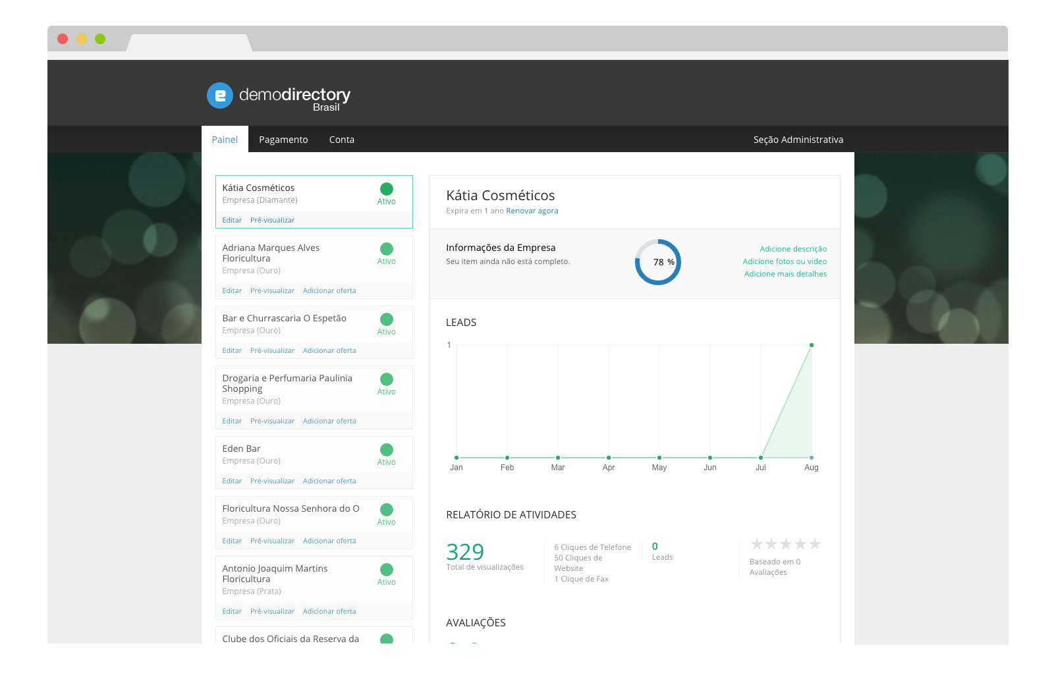Click Editar under Kátia Cosméticos
This screenshot has width=1054, height=677.
click(x=232, y=220)
